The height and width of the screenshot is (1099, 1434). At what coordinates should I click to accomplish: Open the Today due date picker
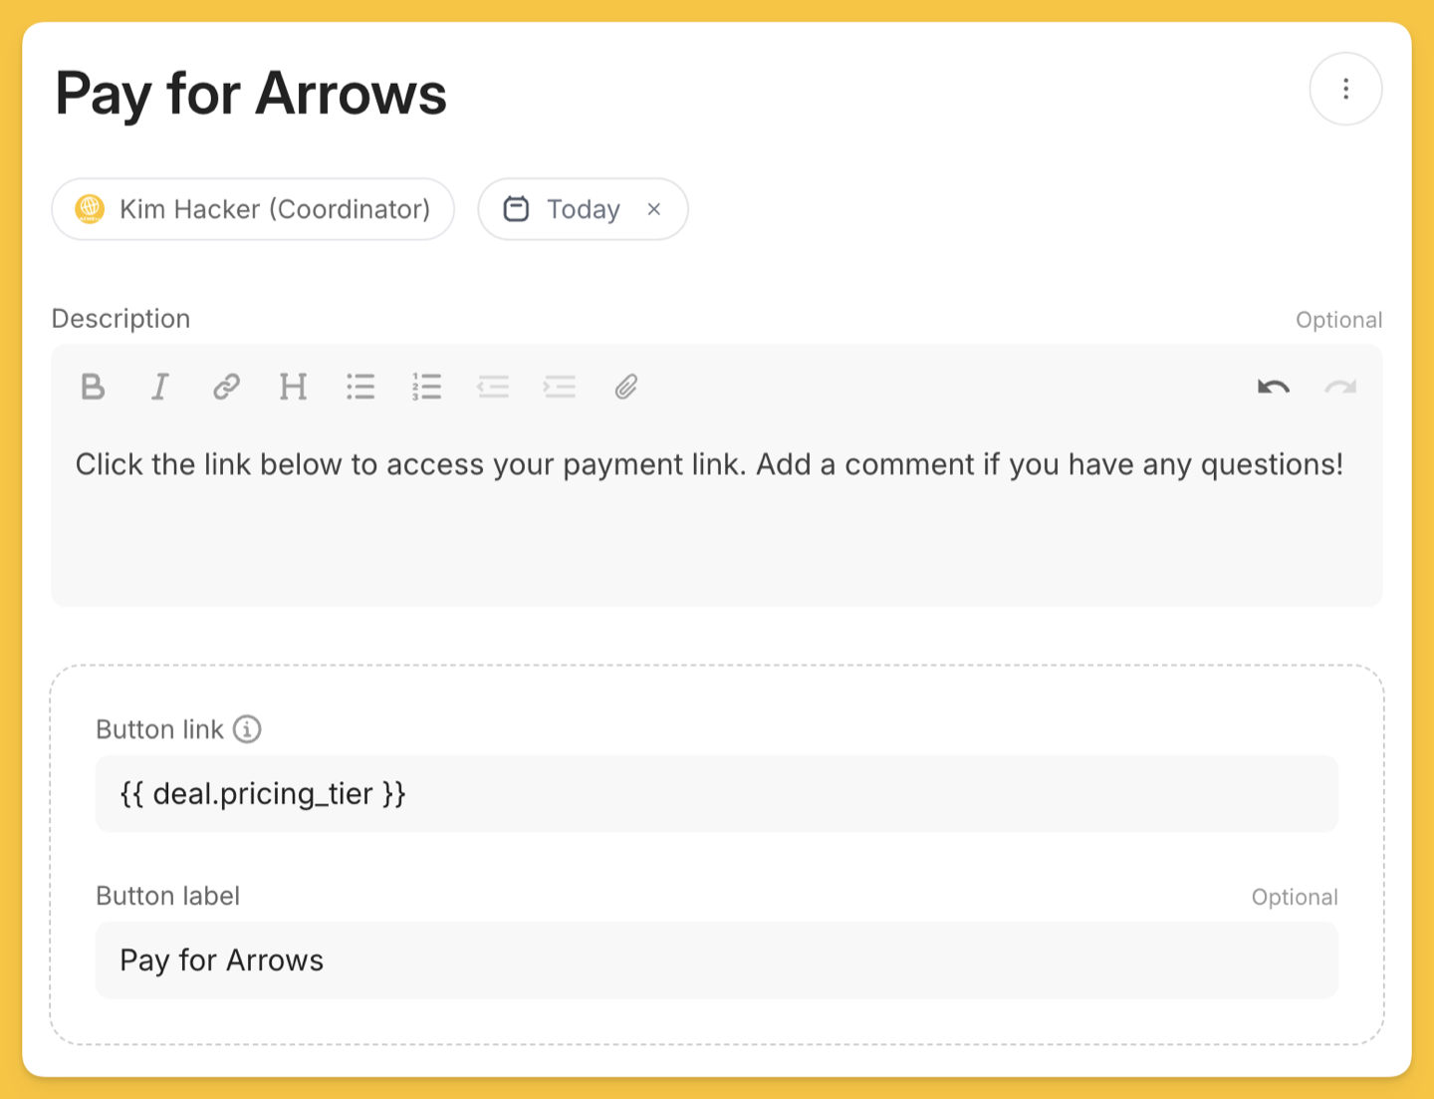pyautogui.click(x=563, y=209)
